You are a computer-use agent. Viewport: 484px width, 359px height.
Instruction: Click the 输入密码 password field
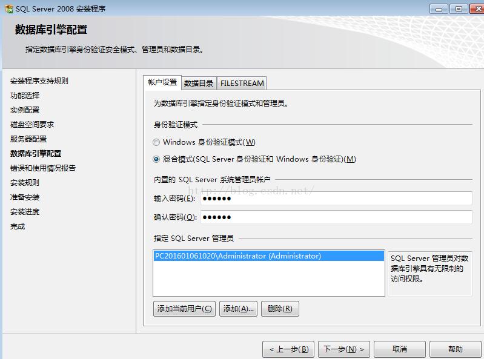click(336, 199)
